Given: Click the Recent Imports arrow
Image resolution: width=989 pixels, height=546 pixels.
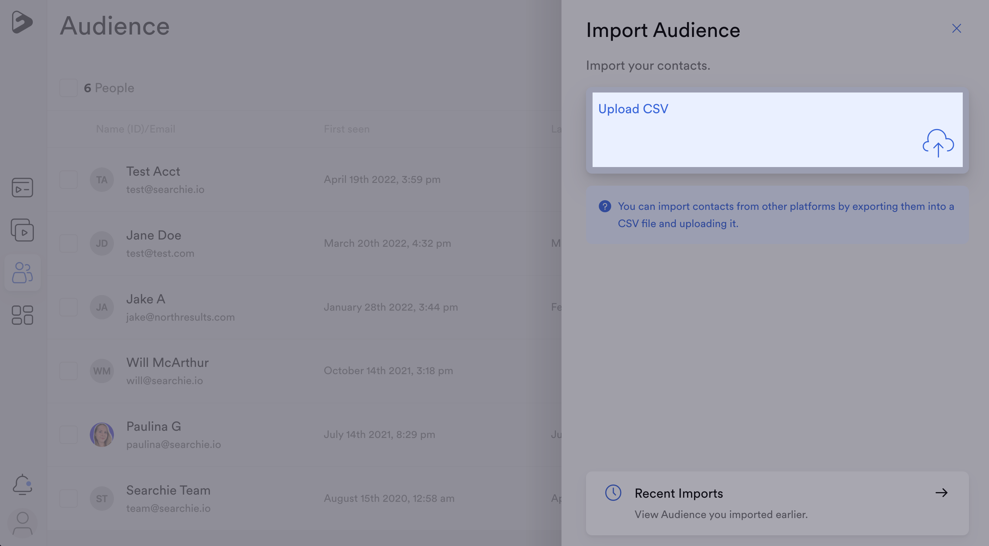Looking at the screenshot, I should (941, 493).
